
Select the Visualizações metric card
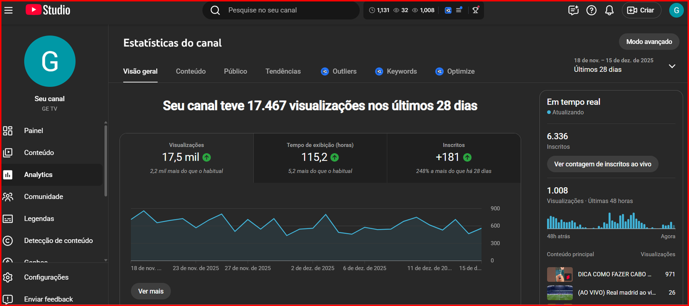point(186,158)
